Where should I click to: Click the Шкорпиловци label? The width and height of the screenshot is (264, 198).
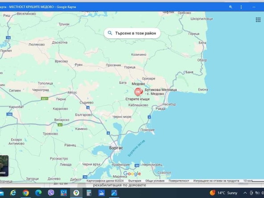tap(202, 19)
